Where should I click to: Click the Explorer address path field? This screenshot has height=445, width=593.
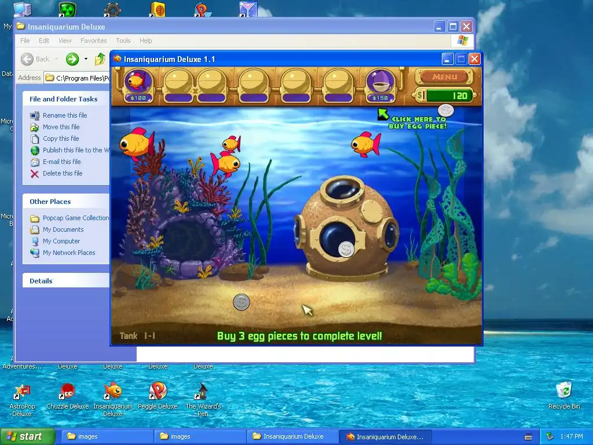[77, 78]
